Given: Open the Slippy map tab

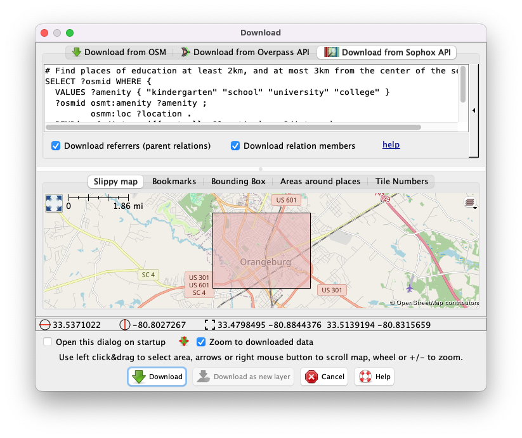Looking at the screenshot, I should (115, 182).
